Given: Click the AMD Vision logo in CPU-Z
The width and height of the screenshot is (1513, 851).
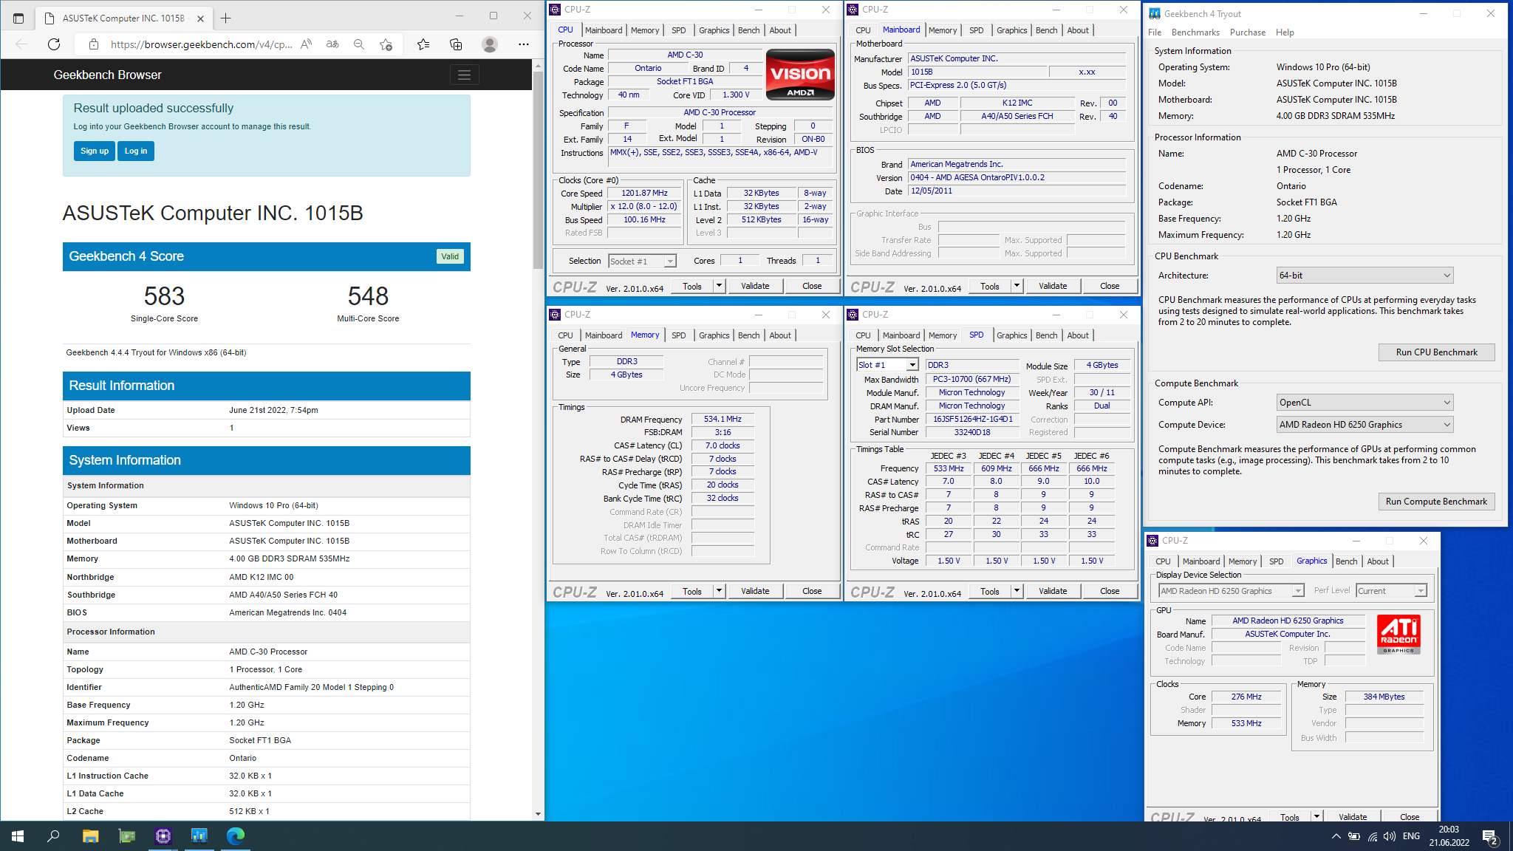Looking at the screenshot, I should click(x=800, y=74).
